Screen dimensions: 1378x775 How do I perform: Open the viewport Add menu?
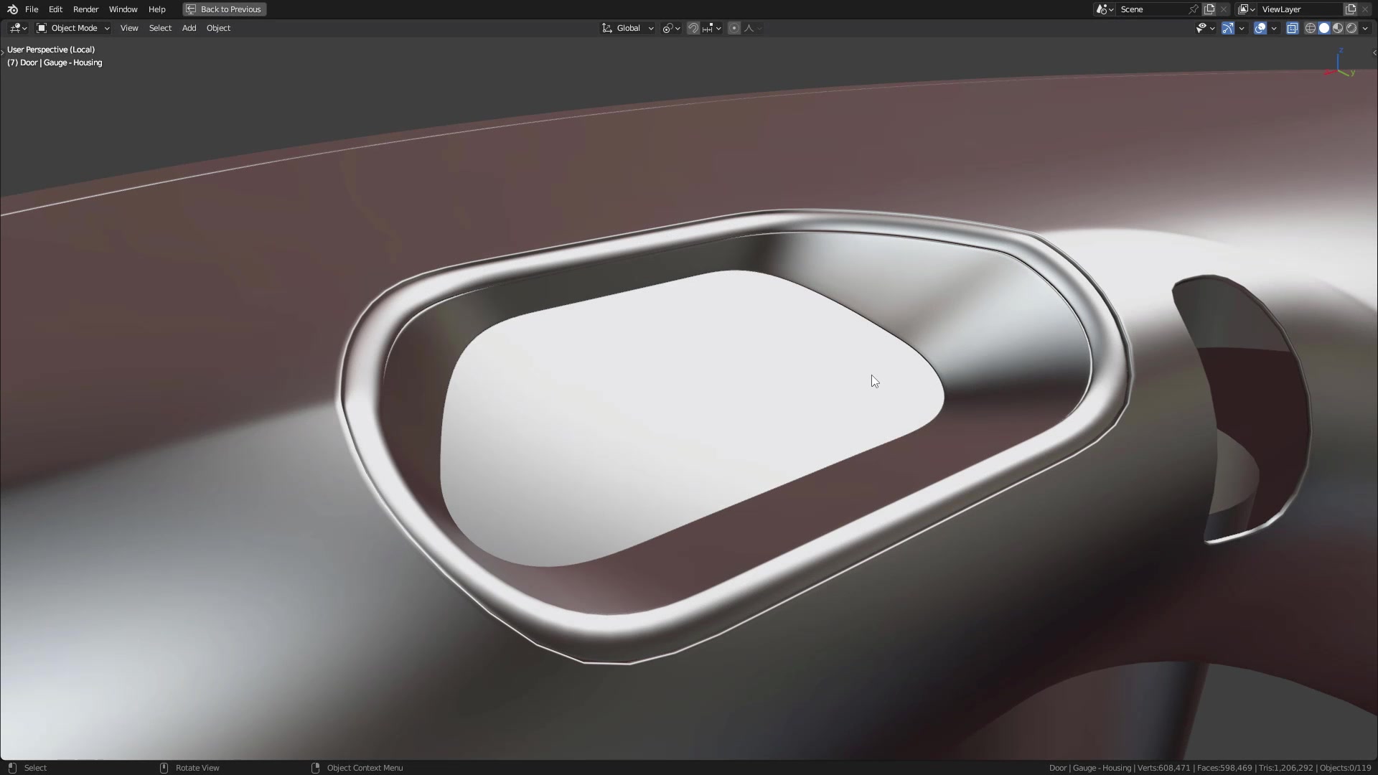189,28
